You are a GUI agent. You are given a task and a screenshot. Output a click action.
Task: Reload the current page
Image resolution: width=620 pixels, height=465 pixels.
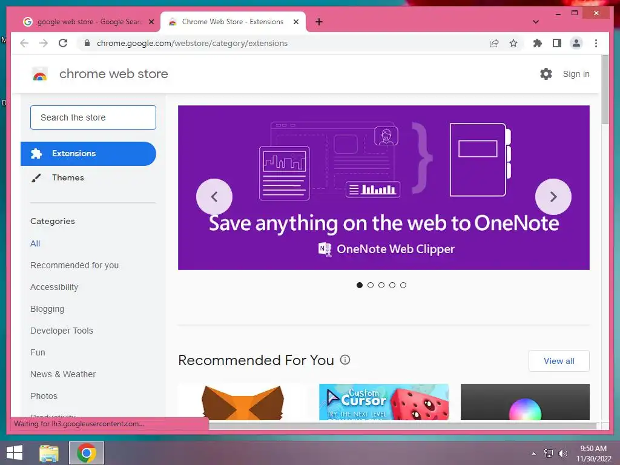pyautogui.click(x=63, y=43)
